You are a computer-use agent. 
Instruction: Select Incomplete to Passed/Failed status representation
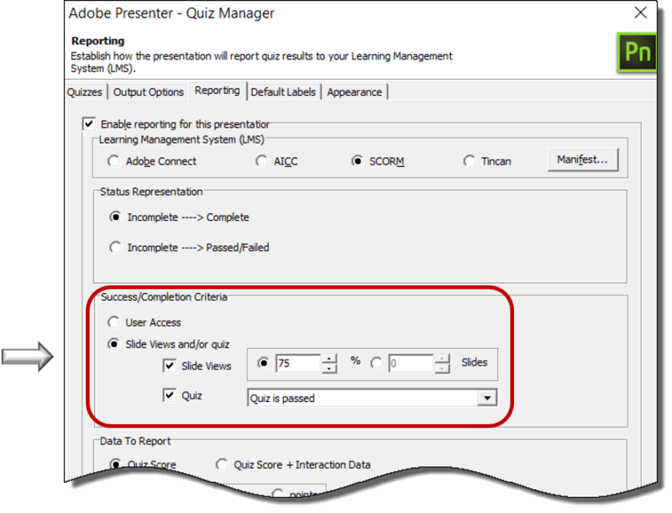pos(115,248)
